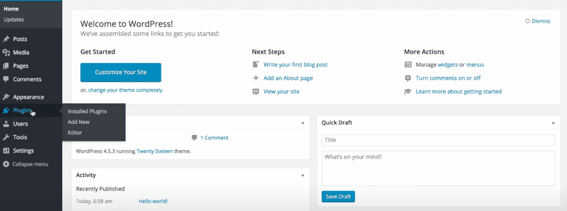Open the menus link

pyautogui.click(x=475, y=64)
